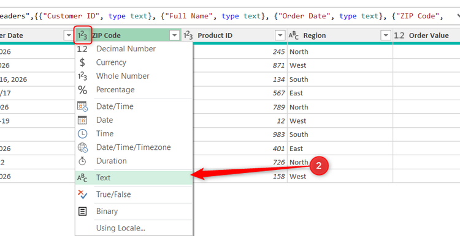Click the Order Value decimal type icon
Viewport: 460px width, 236px height.
tap(399, 35)
